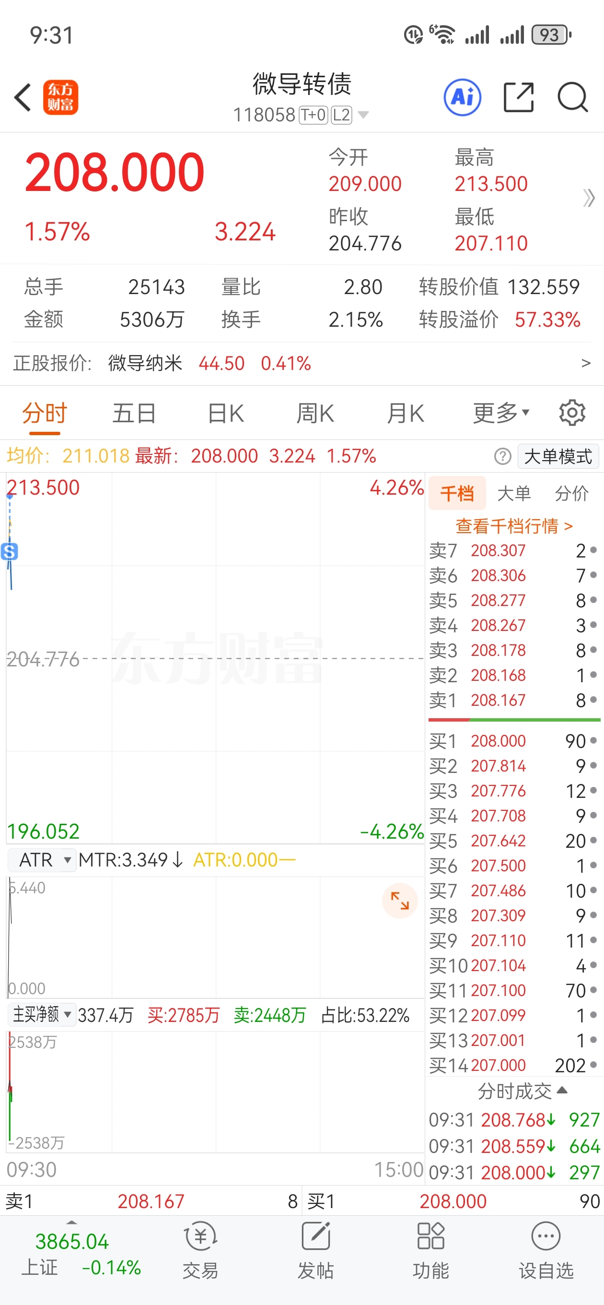Open the ATR indicator dropdown
This screenshot has width=604, height=1305.
coord(43,860)
